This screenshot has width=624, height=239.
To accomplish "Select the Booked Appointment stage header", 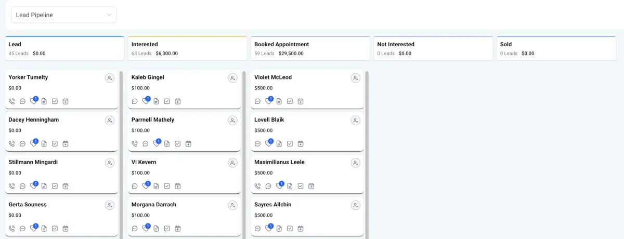I will tap(310, 48).
